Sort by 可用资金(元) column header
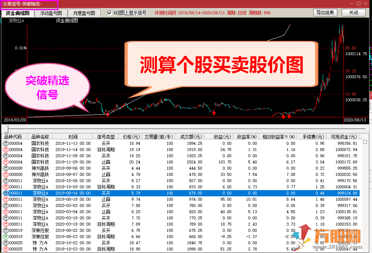Image resolution: width=372 pixels, height=253 pixels. 344,137
